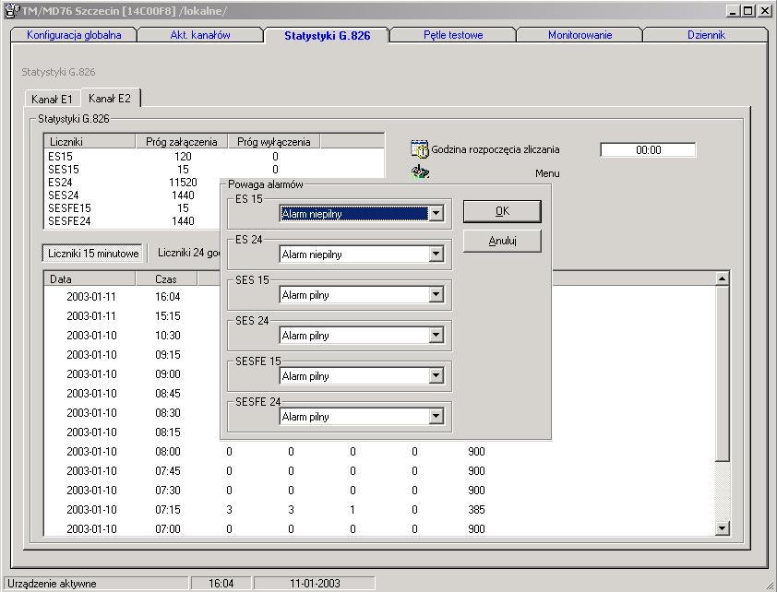Click the Próg wyłączenia column header

click(273, 142)
